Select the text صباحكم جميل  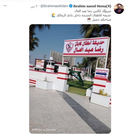click(102, 20)
